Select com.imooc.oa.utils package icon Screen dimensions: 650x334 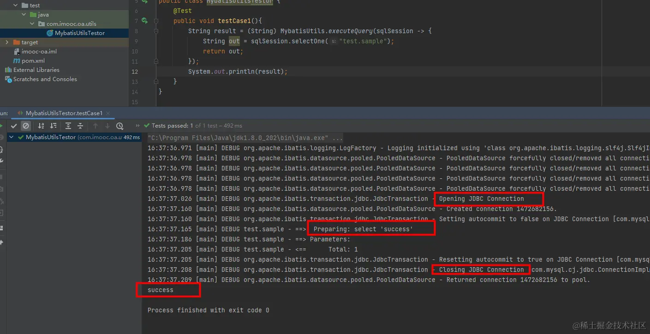coord(41,24)
